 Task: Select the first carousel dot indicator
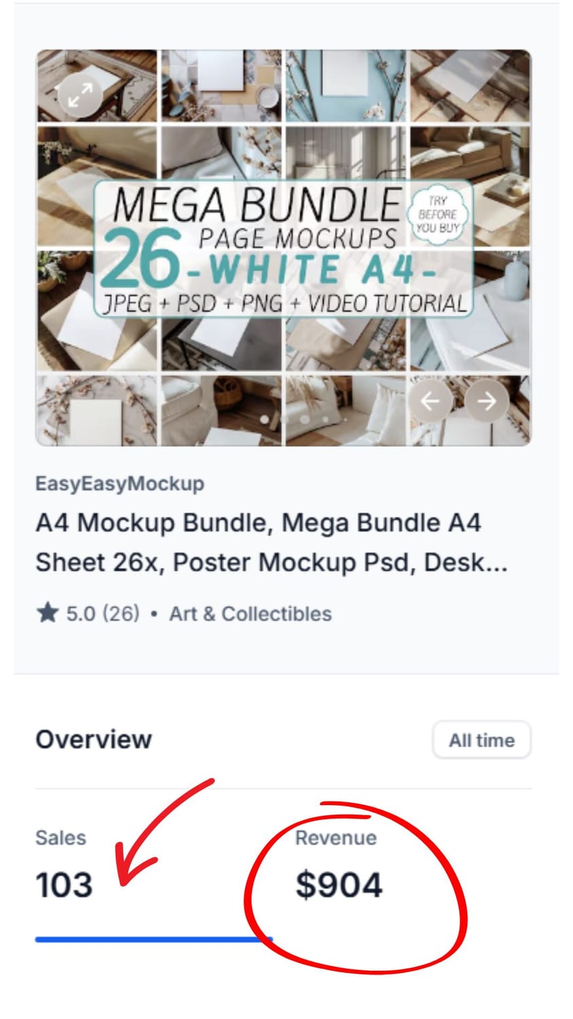tap(263, 419)
